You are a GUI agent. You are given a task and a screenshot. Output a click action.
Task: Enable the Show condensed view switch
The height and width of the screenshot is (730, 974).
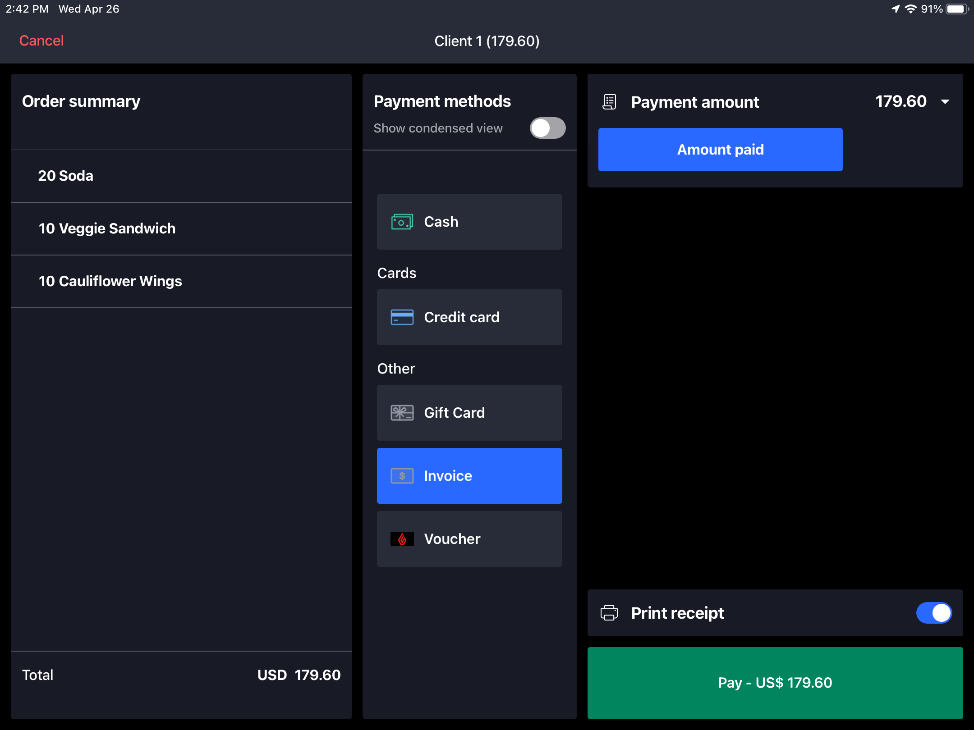point(547,128)
